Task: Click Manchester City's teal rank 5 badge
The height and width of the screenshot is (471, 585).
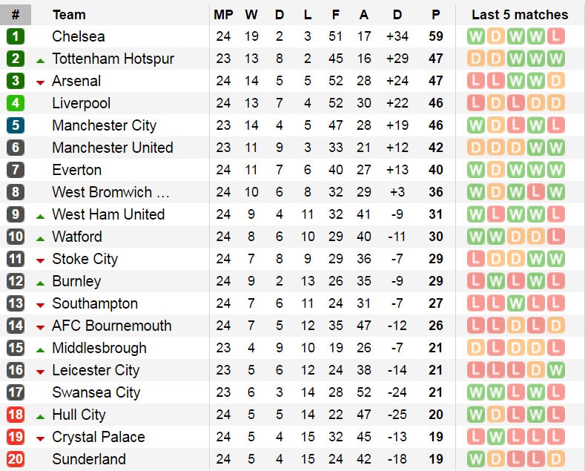Action: 16,125
